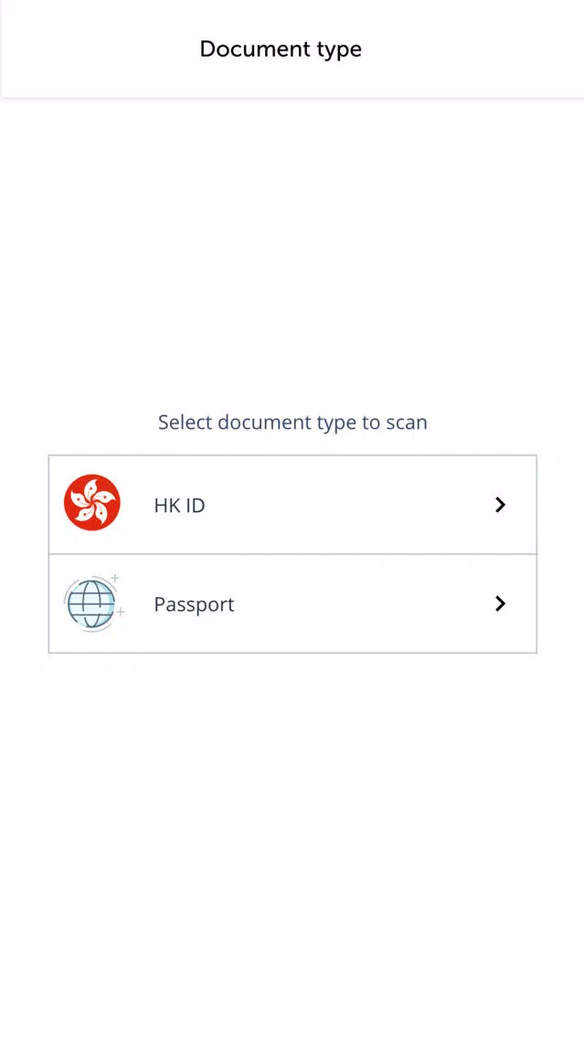Click the HK ID text label

point(179,506)
